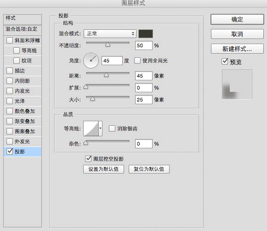Open the contour (等高线) curve thumbnail
Viewport: 267px width, 231px height.
91,129
